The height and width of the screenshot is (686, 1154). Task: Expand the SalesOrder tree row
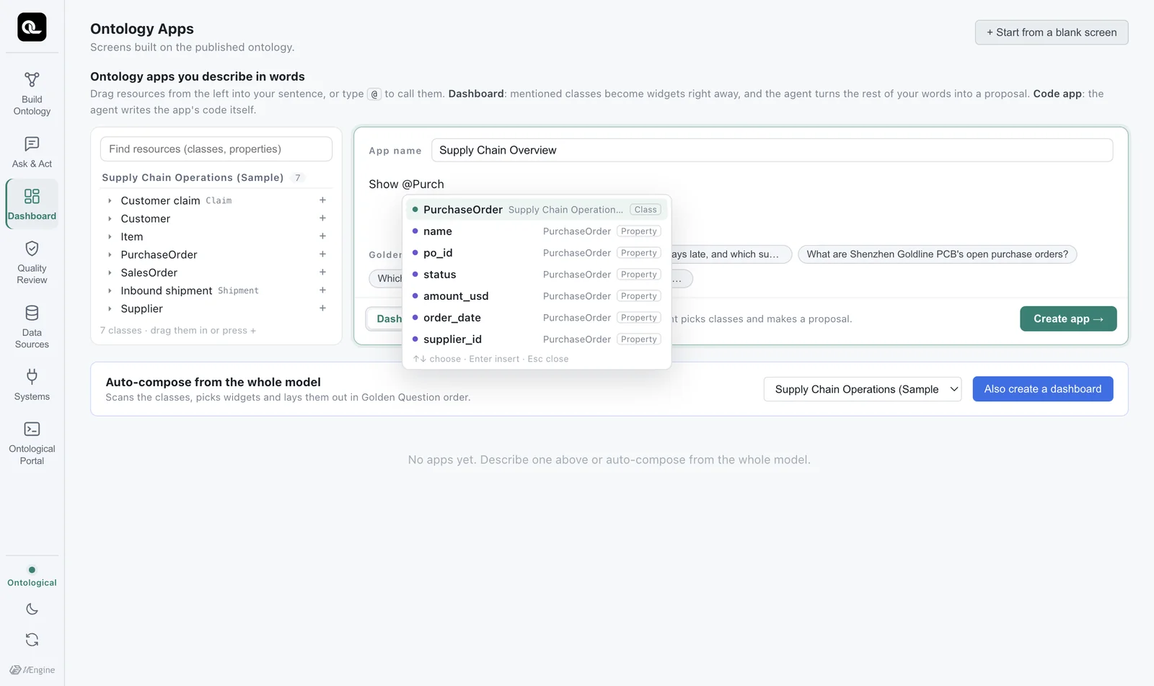pyautogui.click(x=110, y=273)
